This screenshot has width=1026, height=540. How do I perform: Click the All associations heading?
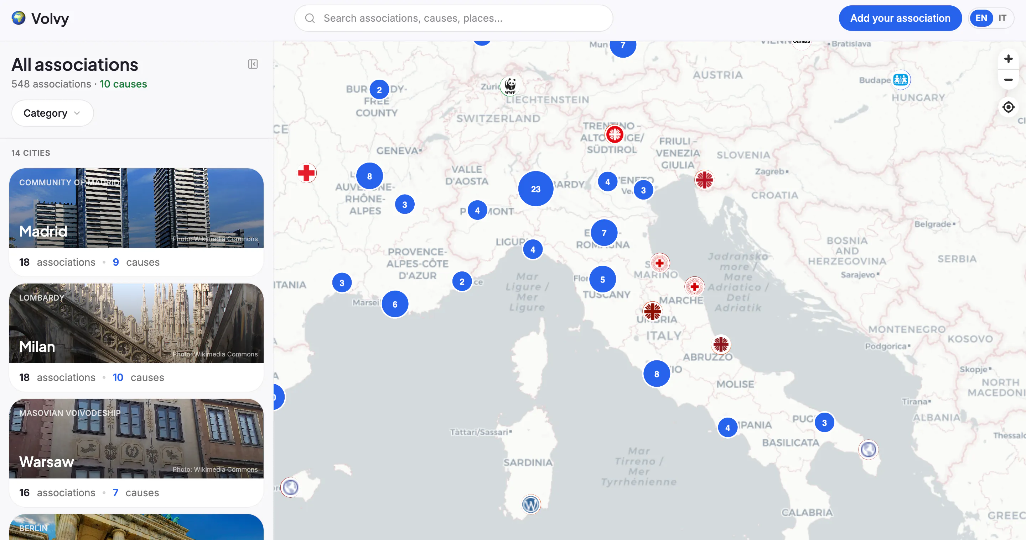[x=74, y=64]
